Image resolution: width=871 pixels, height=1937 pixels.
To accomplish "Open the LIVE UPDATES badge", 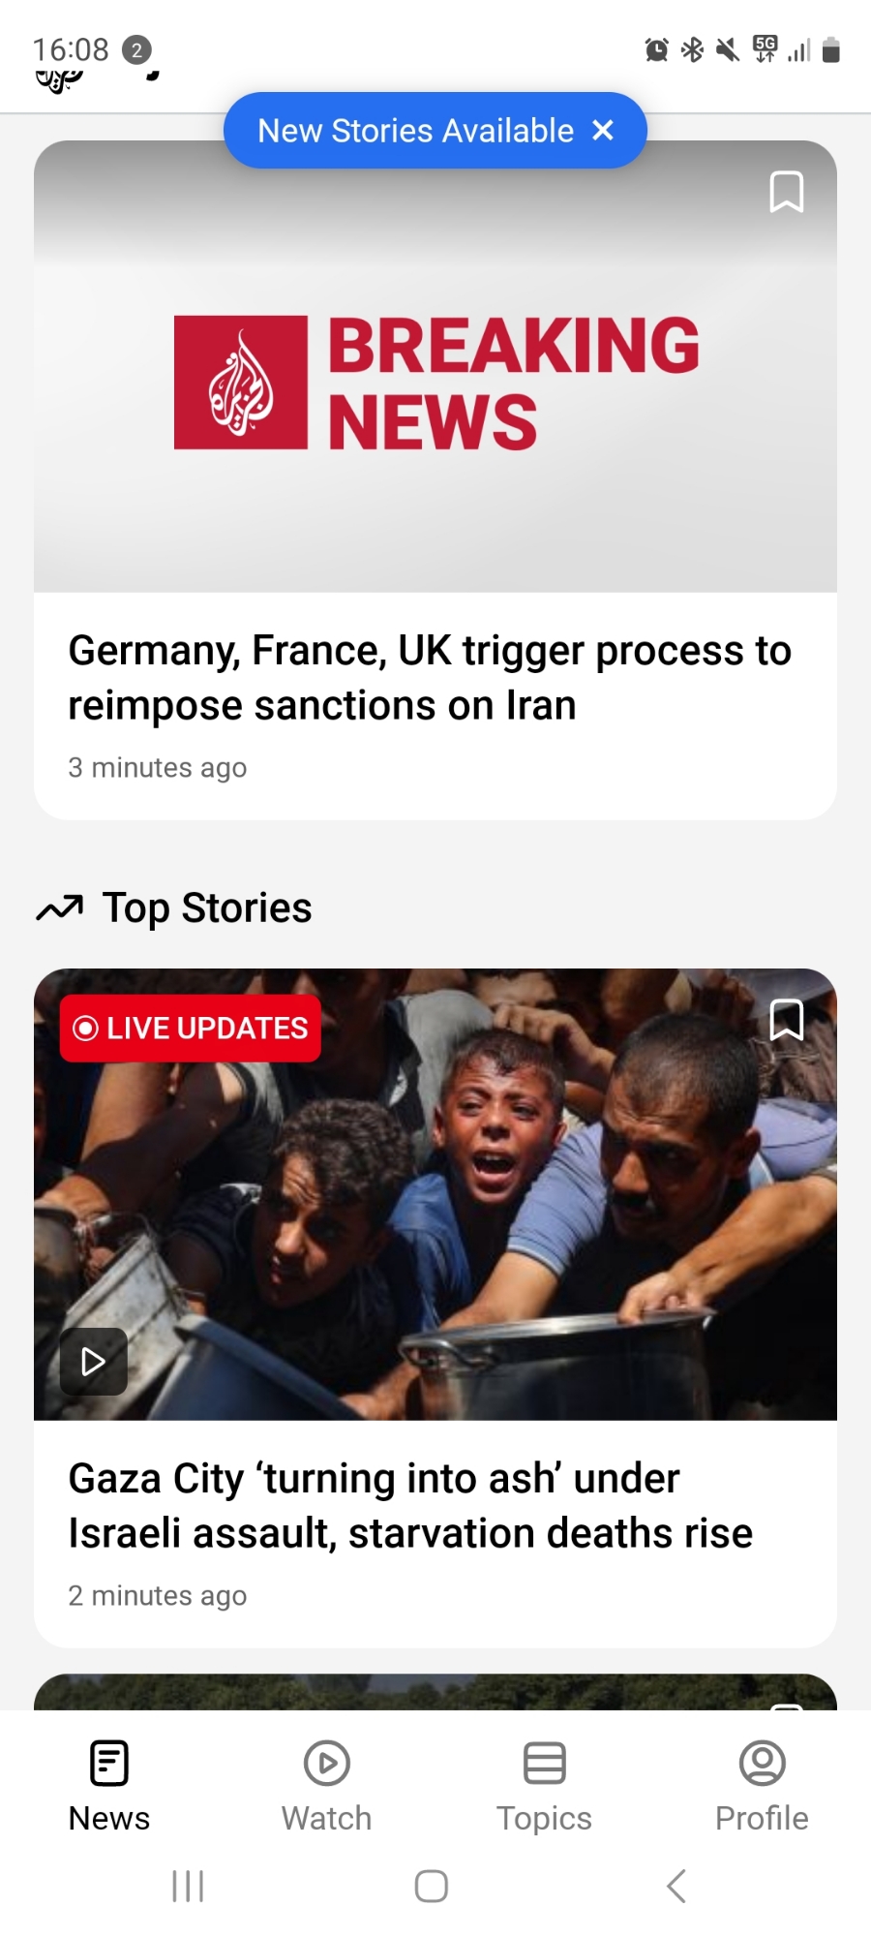I will click(191, 1029).
